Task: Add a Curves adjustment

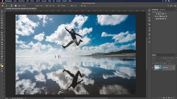Action: click(161, 14)
